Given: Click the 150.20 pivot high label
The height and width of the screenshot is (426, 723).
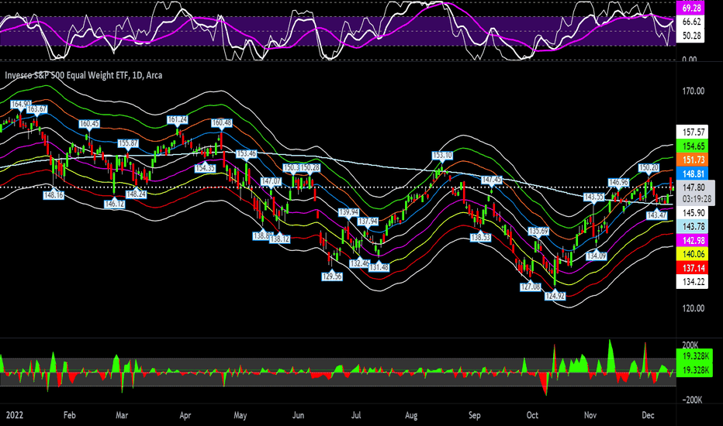Looking at the screenshot, I should (x=649, y=167).
